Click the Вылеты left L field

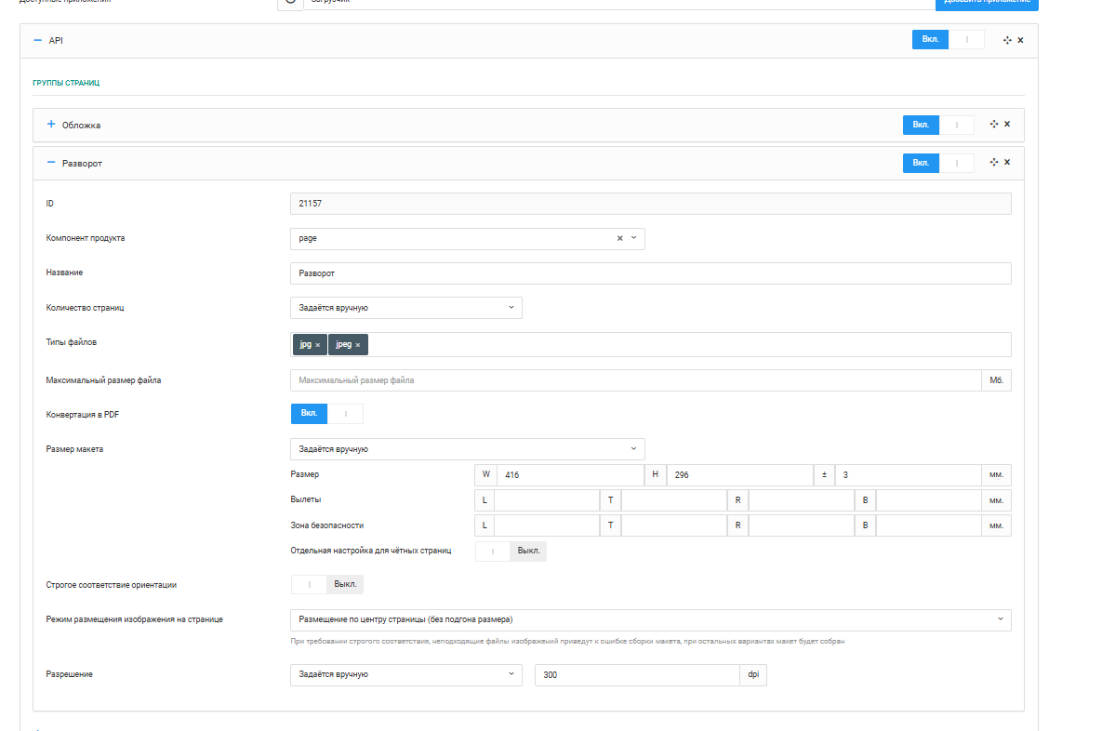547,500
